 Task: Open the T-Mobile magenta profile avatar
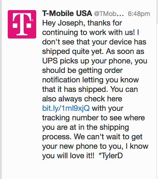tap(22, 24)
